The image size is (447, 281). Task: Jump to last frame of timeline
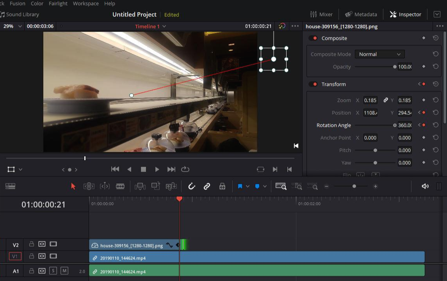(x=171, y=169)
